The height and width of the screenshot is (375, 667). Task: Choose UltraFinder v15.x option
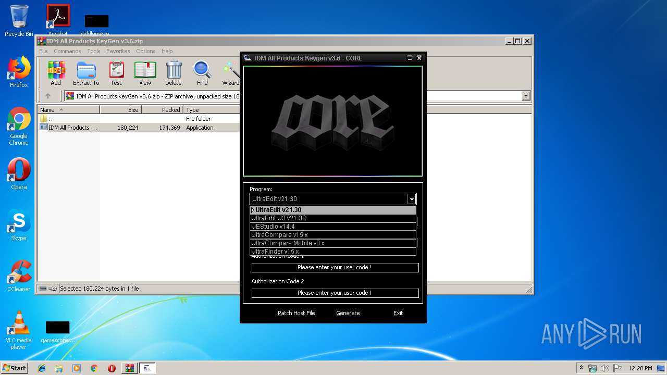[333, 252]
